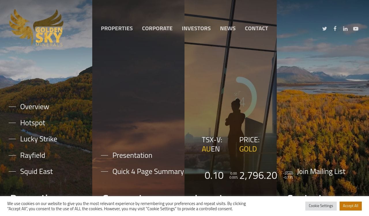Open the Facebook social icon

click(x=335, y=28)
